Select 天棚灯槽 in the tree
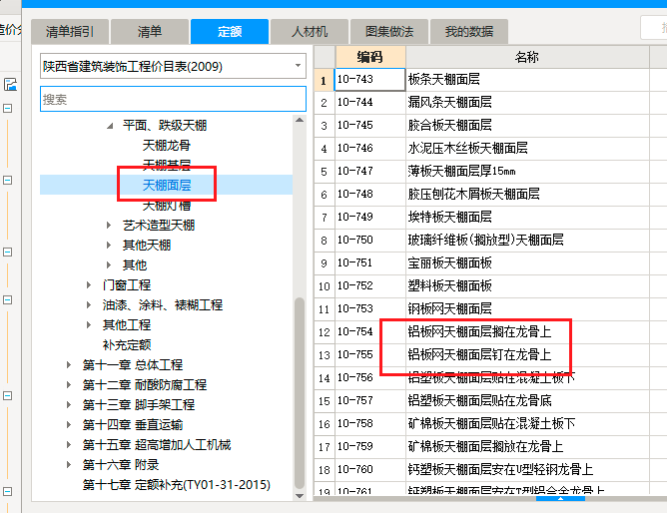The height and width of the screenshot is (513, 667). click(167, 206)
